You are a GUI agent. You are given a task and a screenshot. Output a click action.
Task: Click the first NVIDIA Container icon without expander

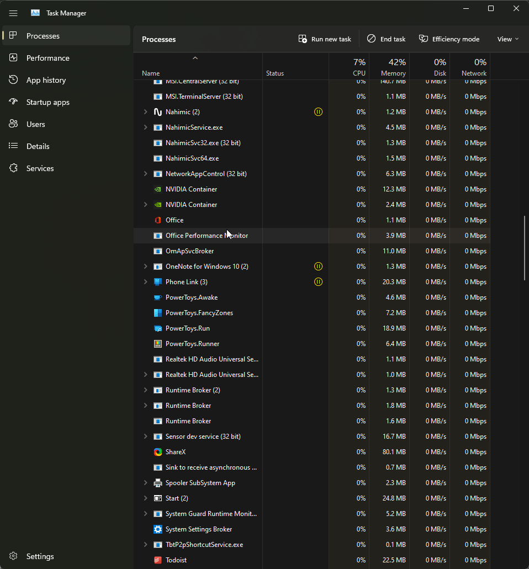coord(157,189)
